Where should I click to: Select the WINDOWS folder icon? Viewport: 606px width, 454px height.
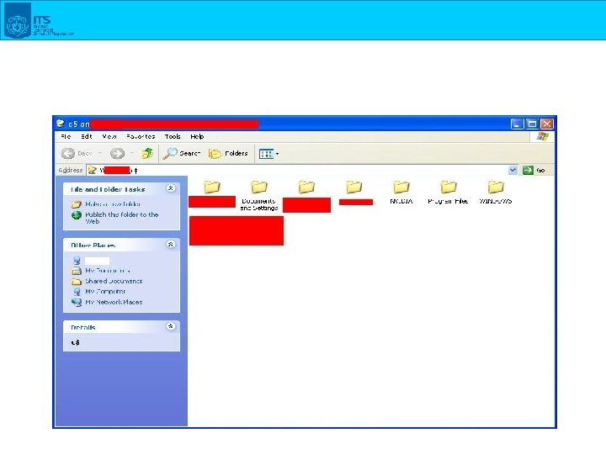pos(496,187)
